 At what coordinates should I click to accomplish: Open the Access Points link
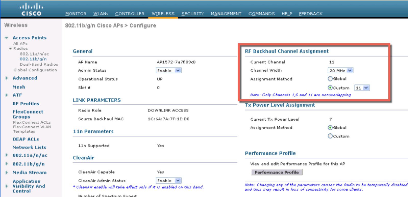[x=30, y=38]
